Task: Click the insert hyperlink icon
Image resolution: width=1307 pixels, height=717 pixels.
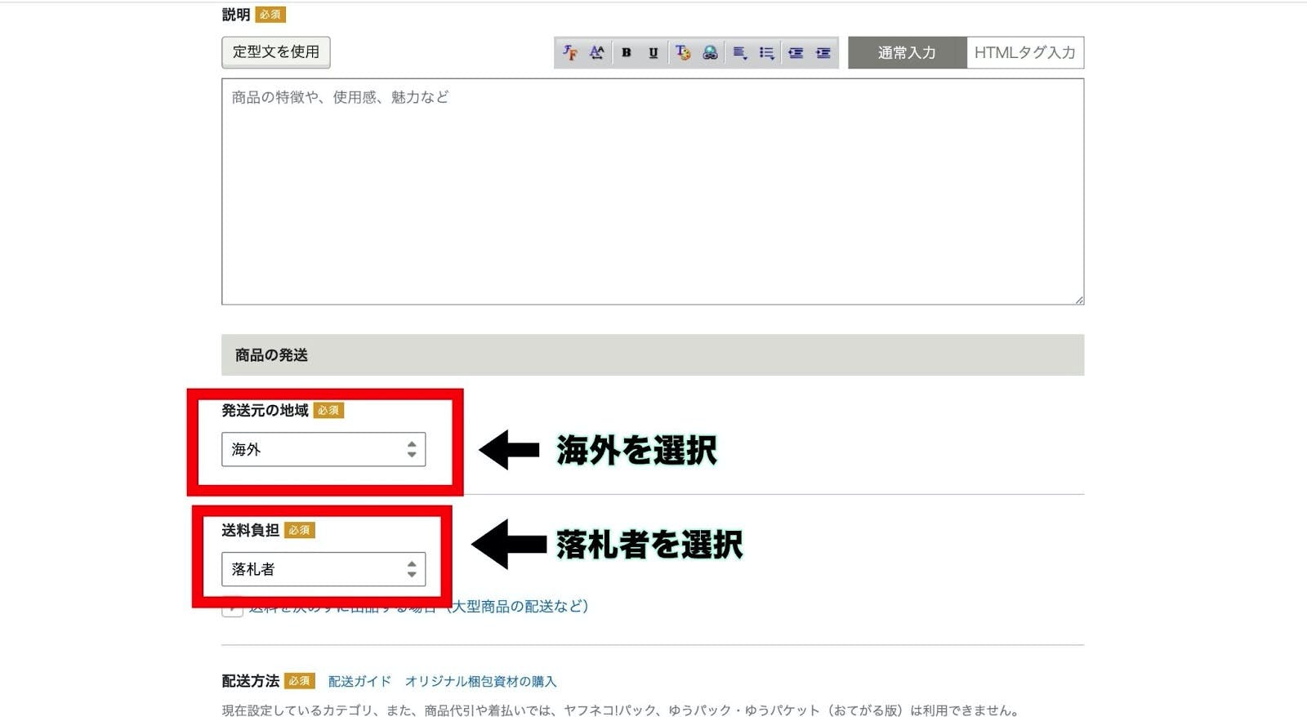Action: (x=710, y=53)
